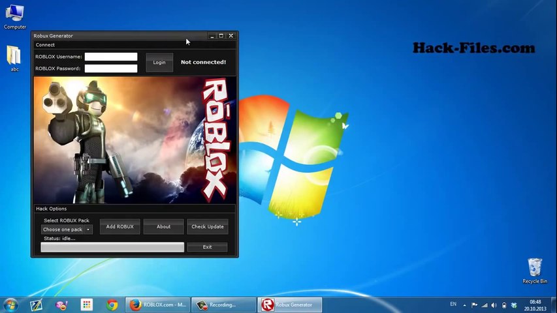Screen dimensions: 557x313
Task: Open the abc folder on the desktop
Action: 14,59
